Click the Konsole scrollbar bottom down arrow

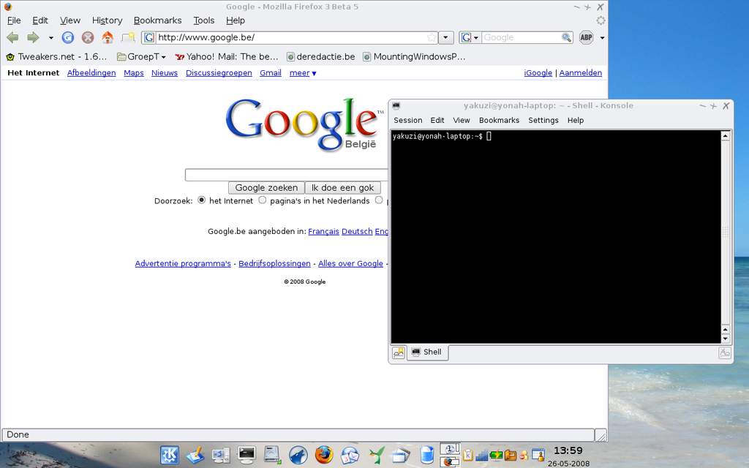click(x=725, y=339)
